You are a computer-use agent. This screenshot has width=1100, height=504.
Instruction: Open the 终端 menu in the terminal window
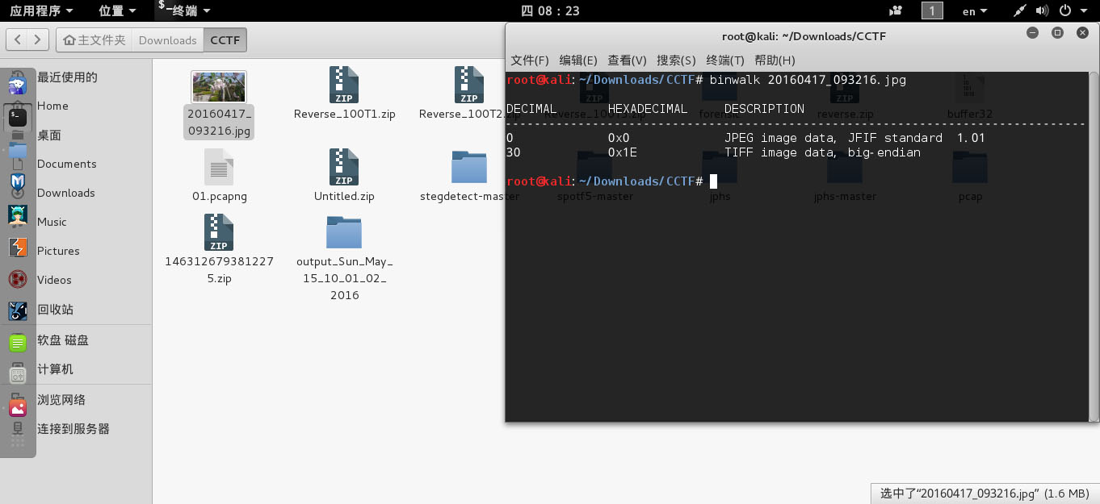click(724, 60)
